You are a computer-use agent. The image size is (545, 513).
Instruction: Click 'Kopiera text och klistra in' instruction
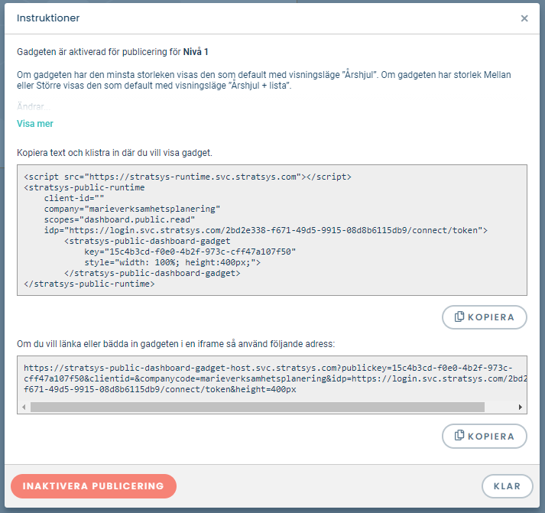point(115,153)
